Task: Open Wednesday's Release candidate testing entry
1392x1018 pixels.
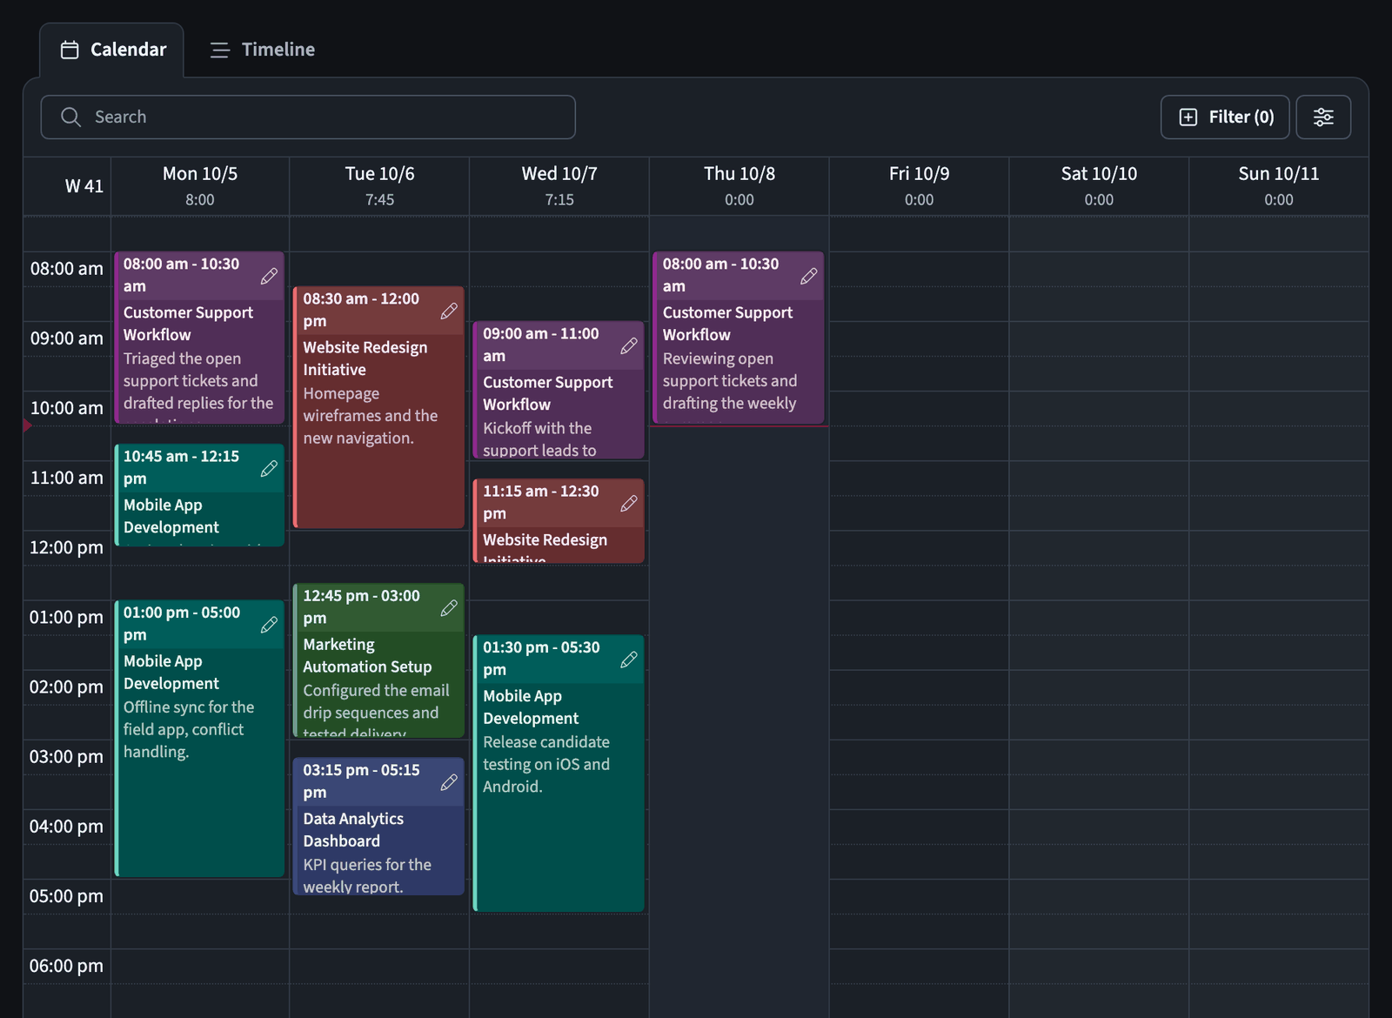Action: point(559,774)
